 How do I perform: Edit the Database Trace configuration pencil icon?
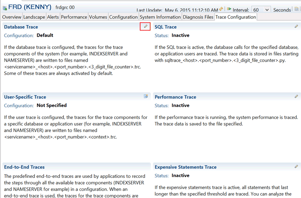coord(146,26)
